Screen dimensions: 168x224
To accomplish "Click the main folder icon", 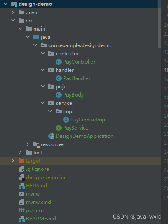I will click(29, 29).
